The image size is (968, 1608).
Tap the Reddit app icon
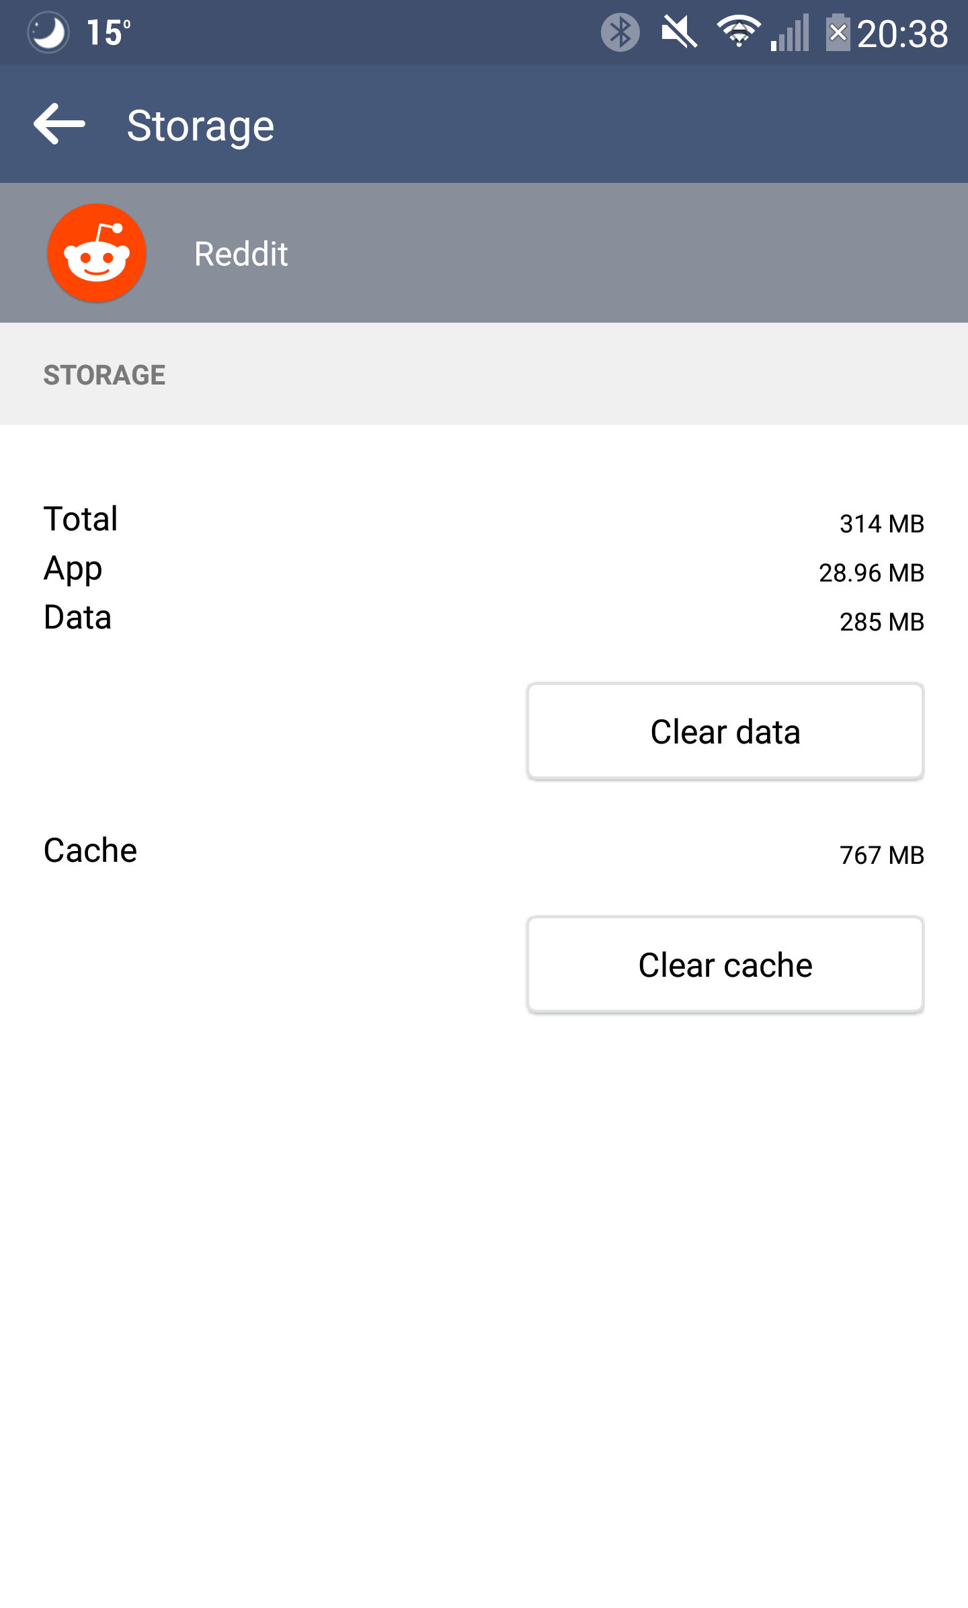pos(97,253)
